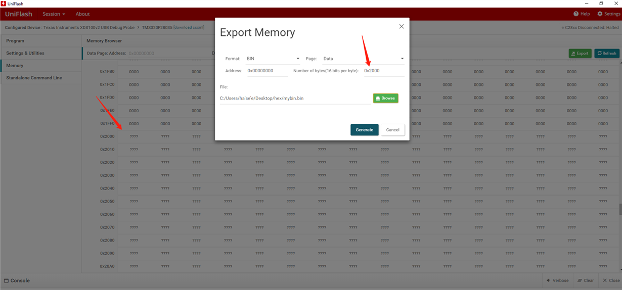622x290 pixels.
Task: Close the Export Memory dialog with X
Action: 402,26
